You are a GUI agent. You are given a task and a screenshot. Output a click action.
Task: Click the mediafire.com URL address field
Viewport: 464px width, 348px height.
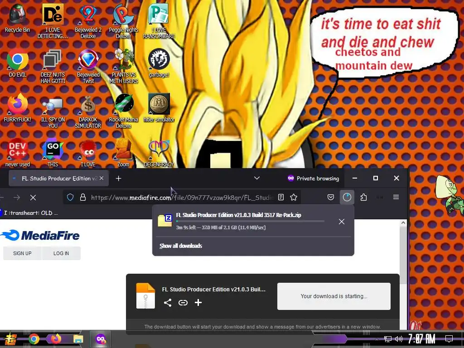[182, 198]
